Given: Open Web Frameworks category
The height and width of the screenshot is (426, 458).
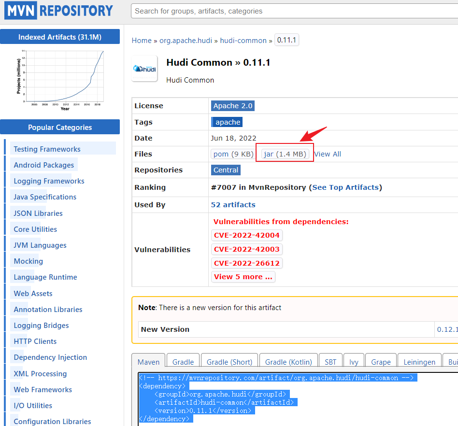Looking at the screenshot, I should pos(43,390).
